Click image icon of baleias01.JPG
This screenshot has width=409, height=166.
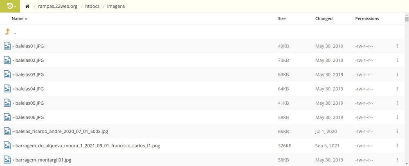[7, 46]
